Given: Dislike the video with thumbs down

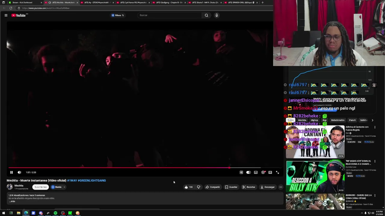Looking at the screenshot, I should pyautogui.click(x=199, y=187).
